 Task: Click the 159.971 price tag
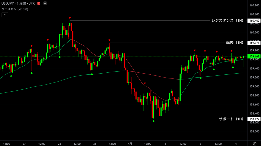click(254, 43)
